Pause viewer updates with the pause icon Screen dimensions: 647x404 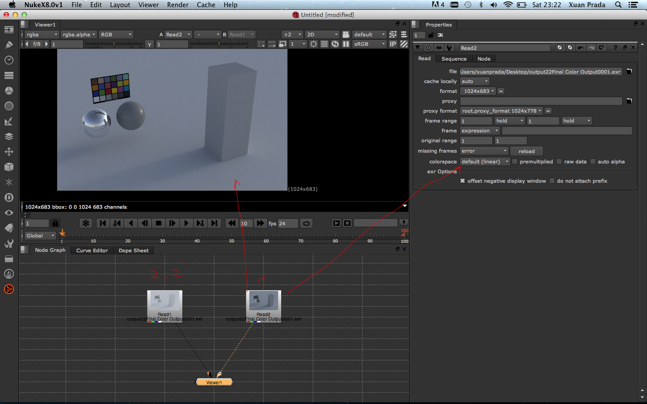346,44
